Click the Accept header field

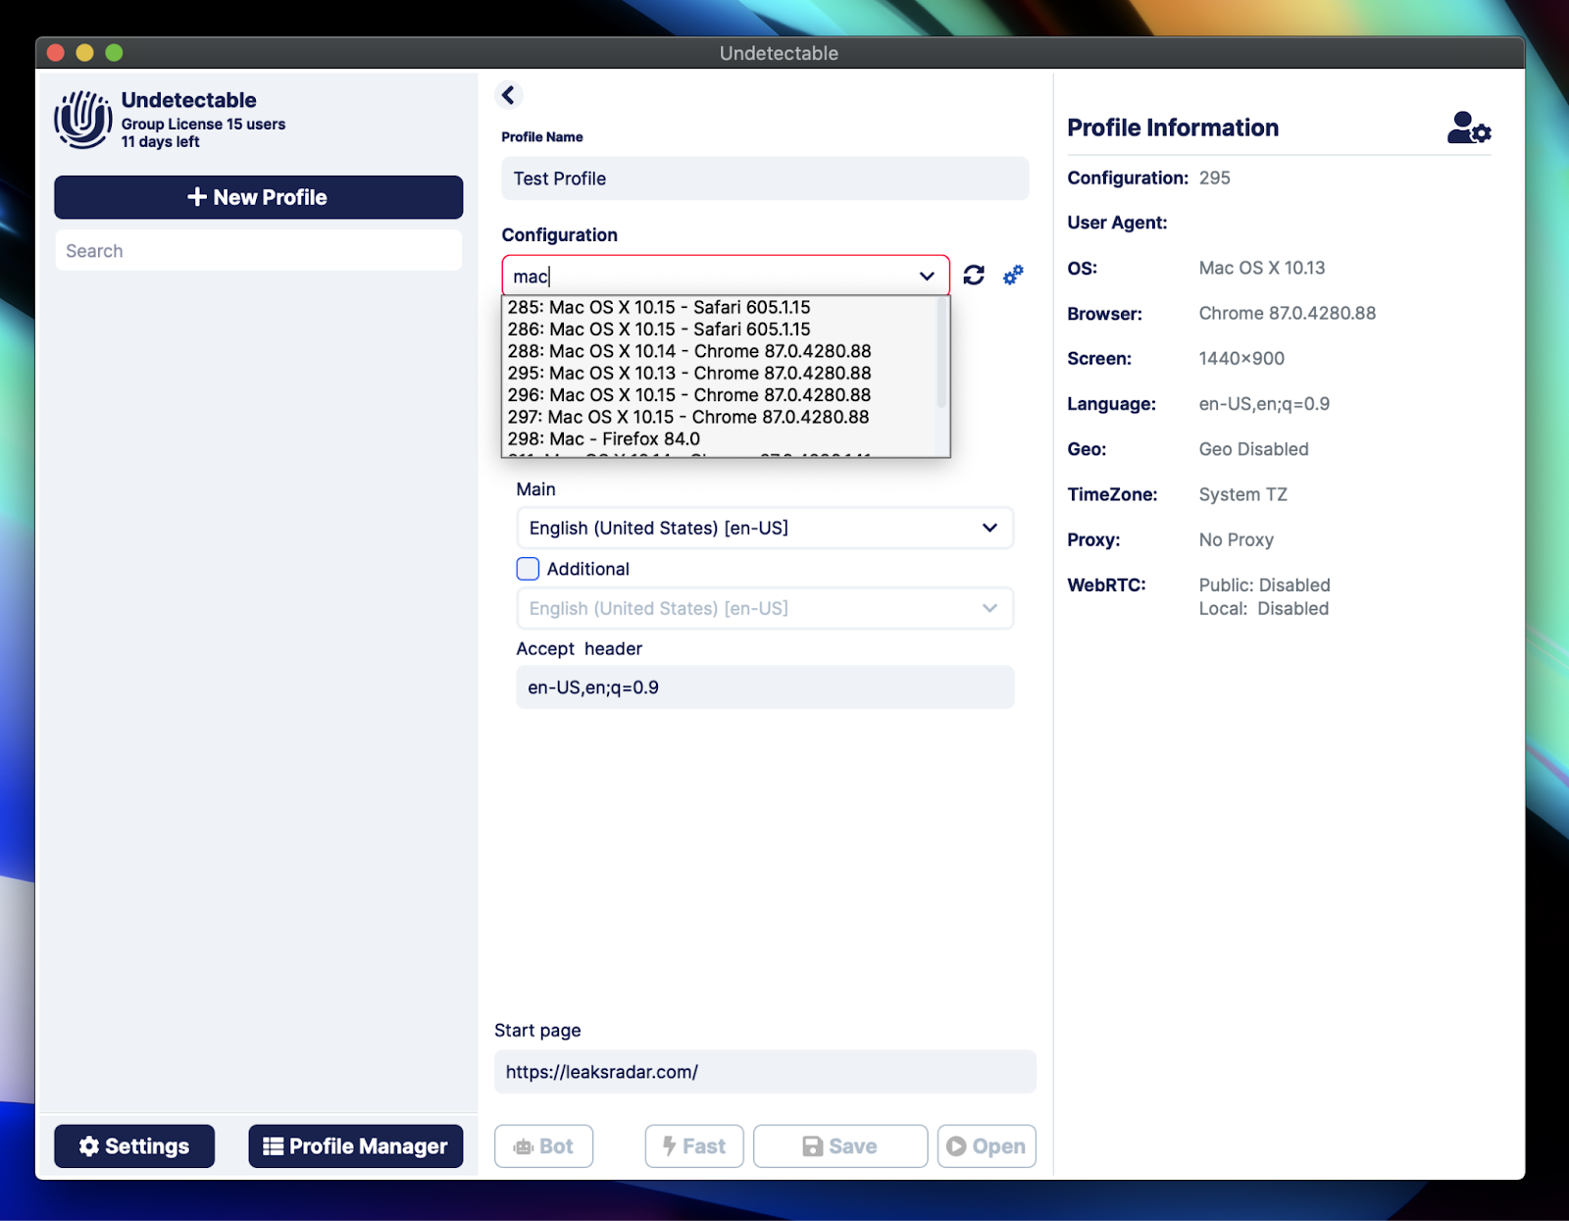(765, 687)
